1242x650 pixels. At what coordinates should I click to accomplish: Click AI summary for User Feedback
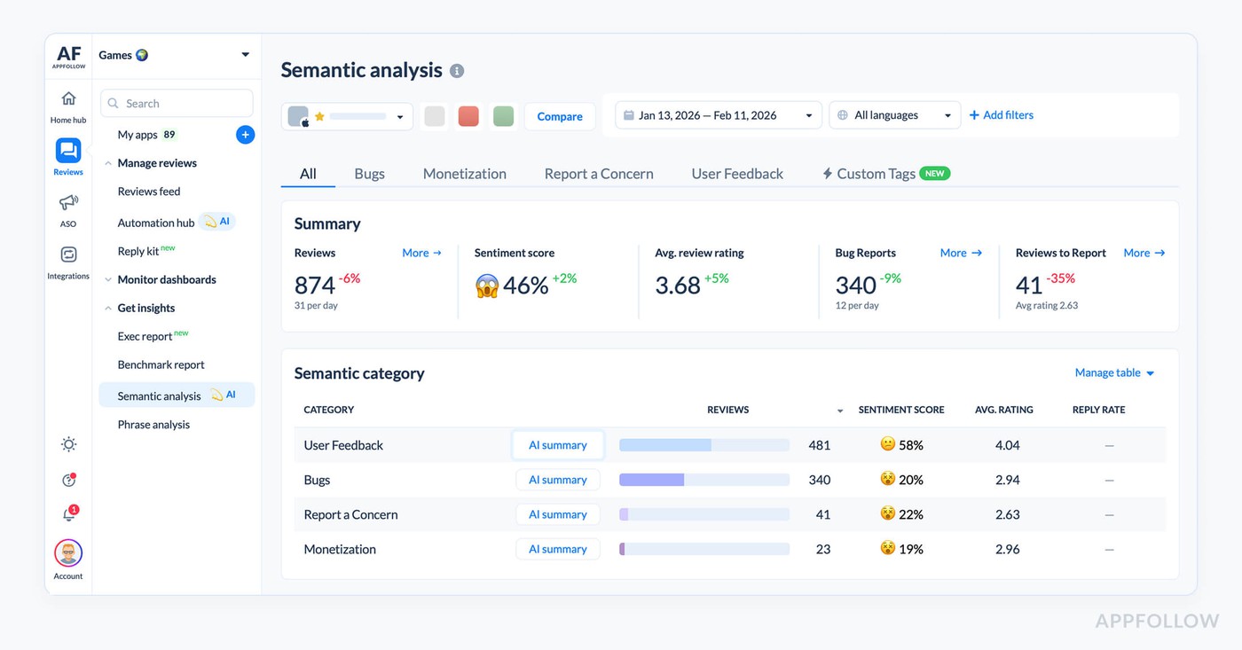[x=558, y=445]
